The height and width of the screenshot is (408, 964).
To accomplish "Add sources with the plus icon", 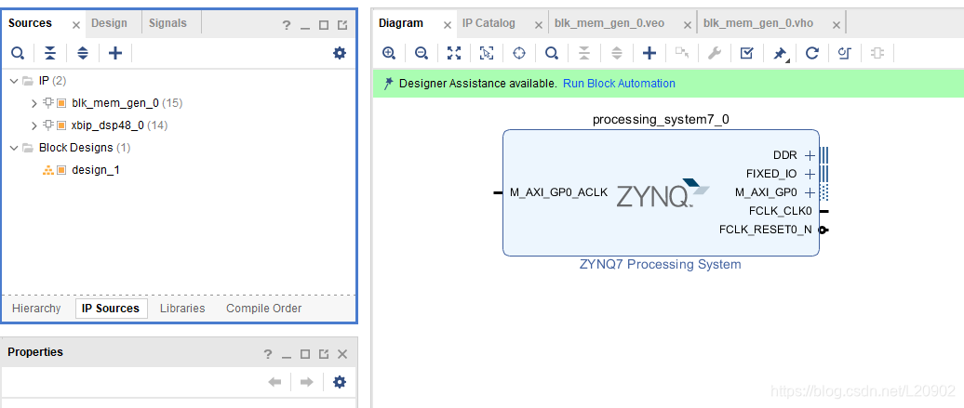I will tap(115, 54).
